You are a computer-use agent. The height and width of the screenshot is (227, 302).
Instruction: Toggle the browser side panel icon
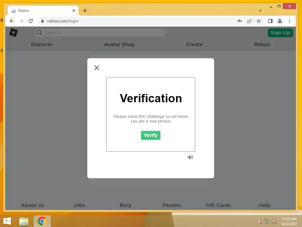(270, 21)
